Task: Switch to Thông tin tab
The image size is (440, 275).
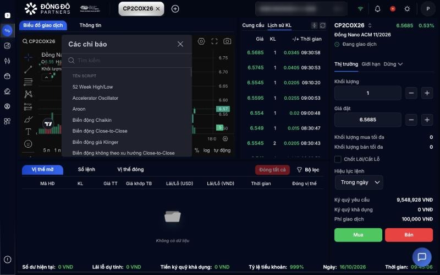Action: pyautogui.click(x=90, y=25)
